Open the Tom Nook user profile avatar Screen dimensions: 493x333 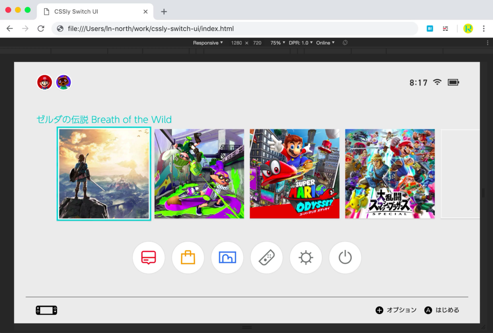point(64,83)
